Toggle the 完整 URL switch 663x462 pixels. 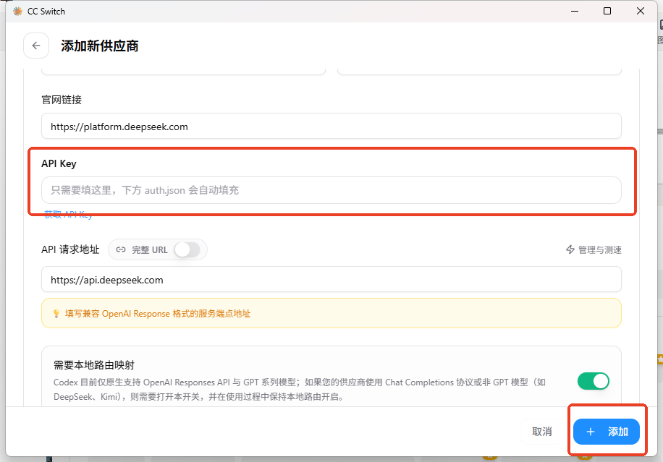pyautogui.click(x=187, y=249)
